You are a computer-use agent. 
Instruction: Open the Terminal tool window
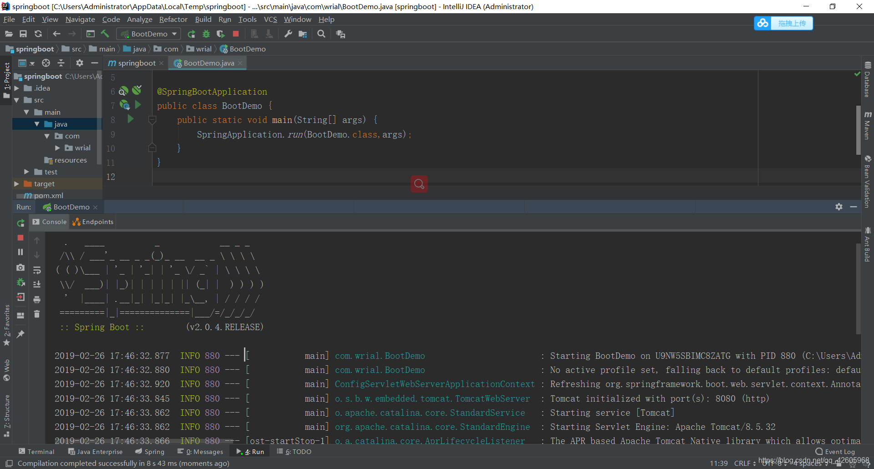[x=36, y=452]
